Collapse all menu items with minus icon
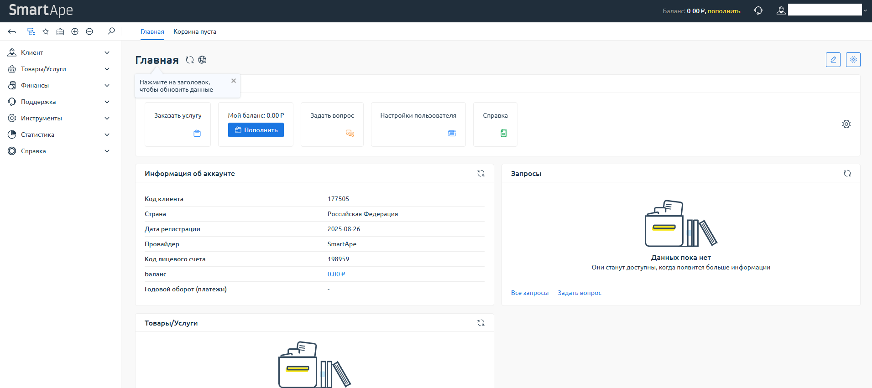Viewport: 872px width, 388px height. point(89,31)
